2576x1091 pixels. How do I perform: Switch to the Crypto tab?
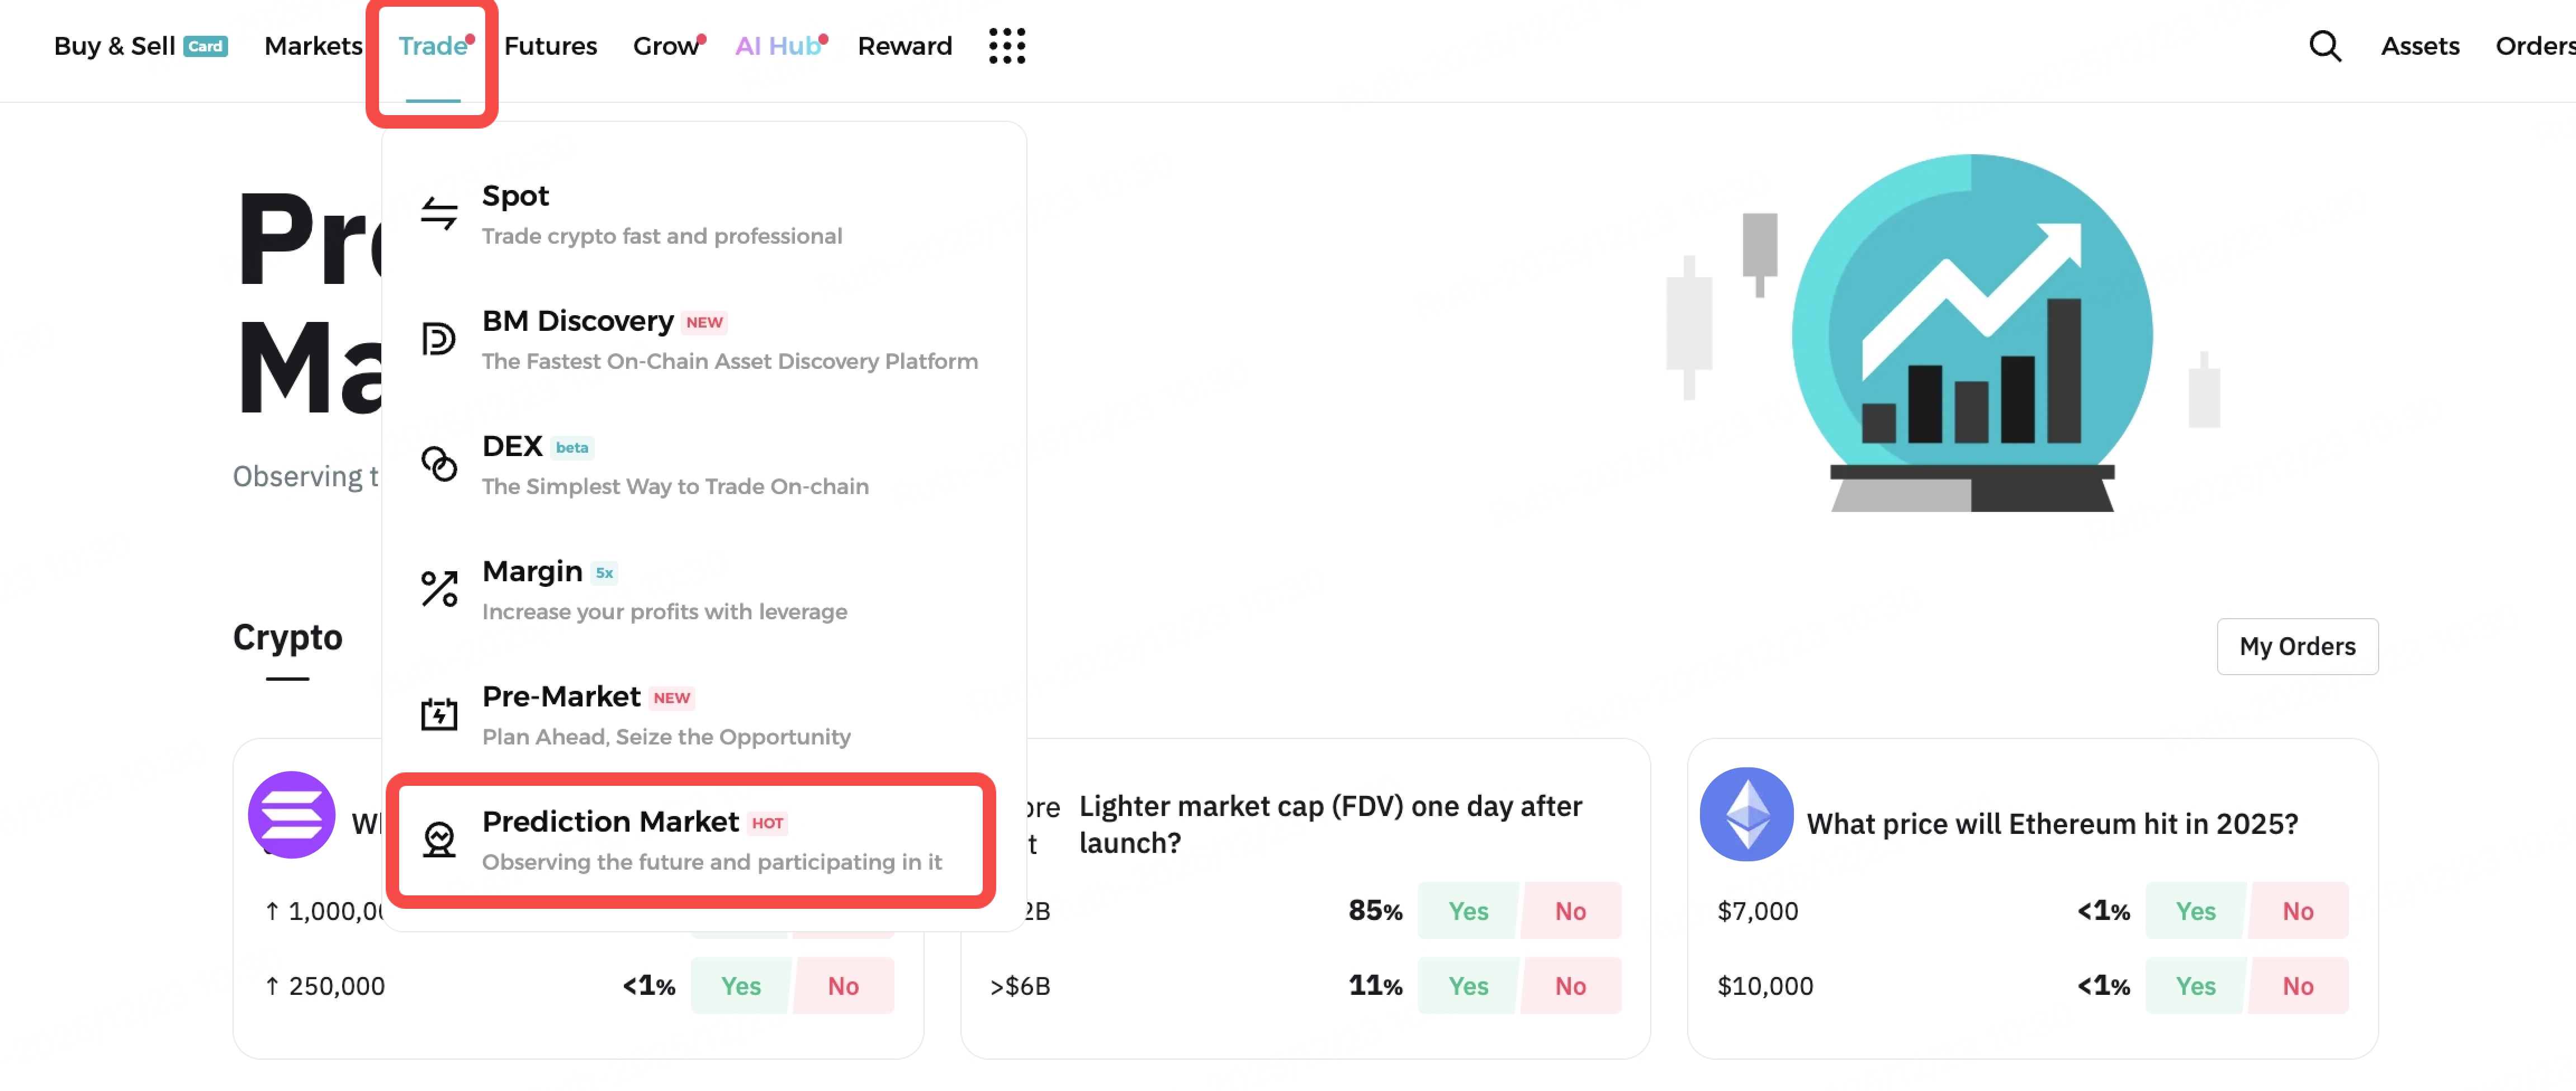click(x=287, y=637)
